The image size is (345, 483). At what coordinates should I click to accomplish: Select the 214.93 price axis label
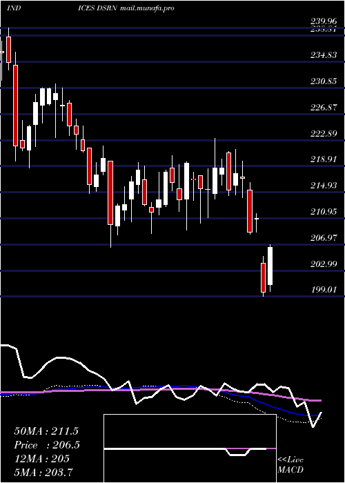324,186
